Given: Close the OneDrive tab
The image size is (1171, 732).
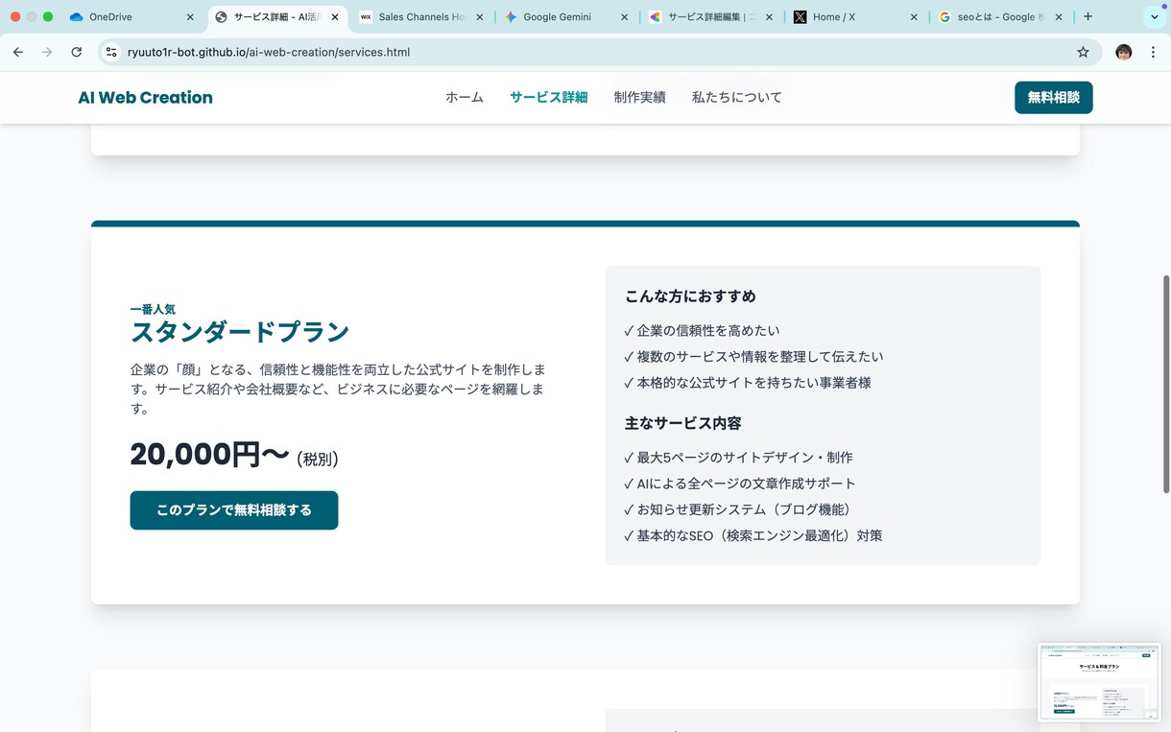Looking at the screenshot, I should pyautogui.click(x=190, y=17).
